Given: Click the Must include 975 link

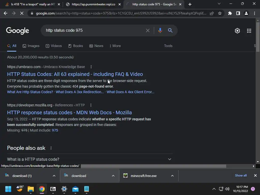Looking at the screenshot, I should (x=55, y=130).
